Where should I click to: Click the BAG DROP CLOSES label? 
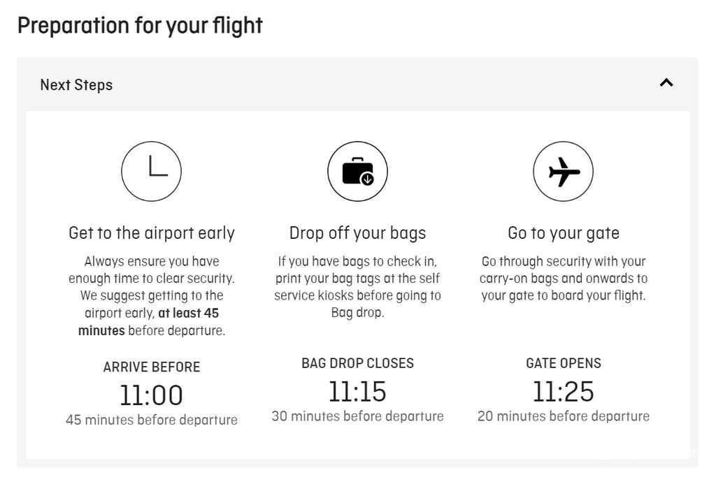357,363
